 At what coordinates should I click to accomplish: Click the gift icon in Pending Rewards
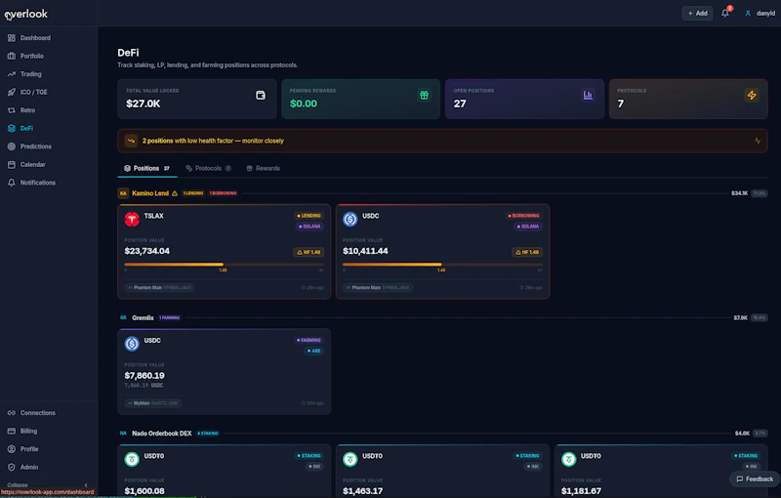click(424, 95)
